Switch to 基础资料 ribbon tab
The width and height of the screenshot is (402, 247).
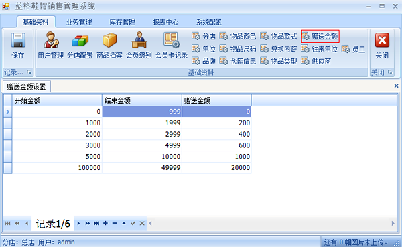click(x=36, y=22)
